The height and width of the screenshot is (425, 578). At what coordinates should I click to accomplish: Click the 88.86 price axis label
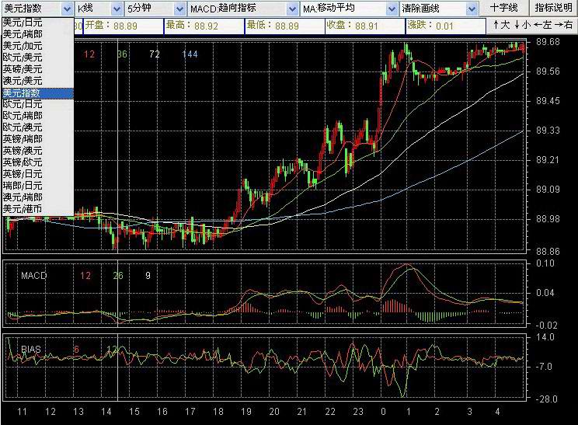tap(548, 252)
